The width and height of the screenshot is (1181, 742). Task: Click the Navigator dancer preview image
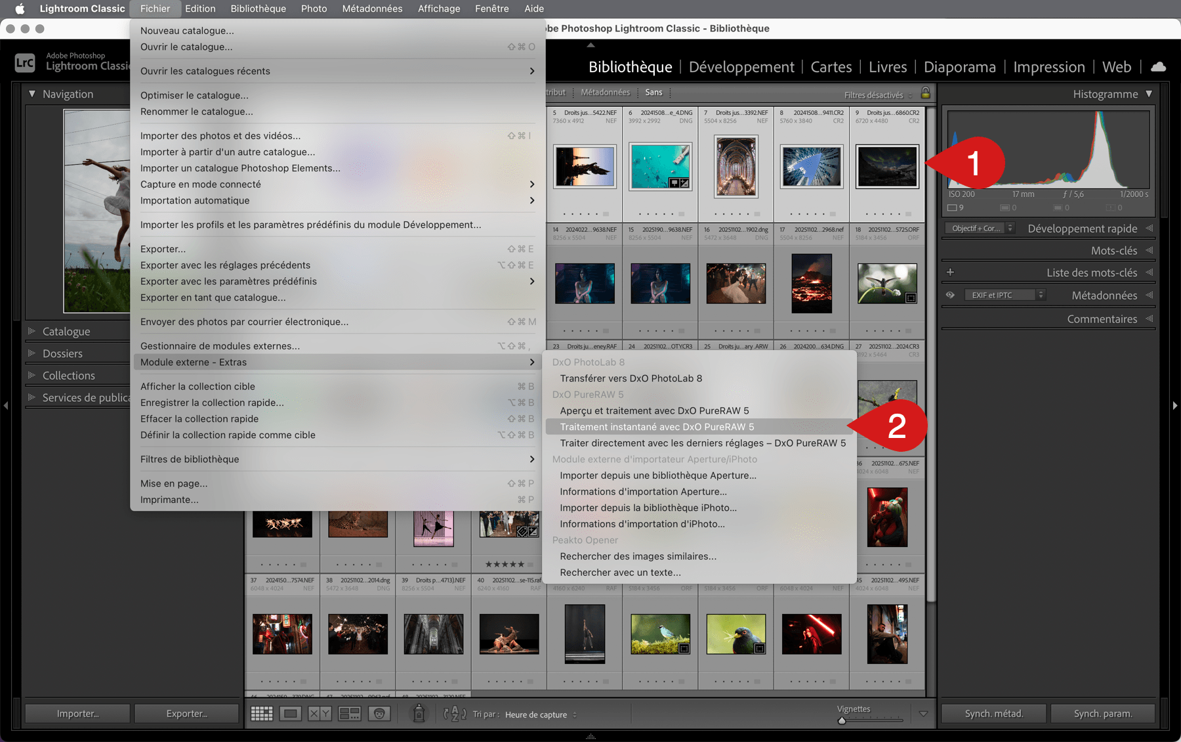click(97, 211)
